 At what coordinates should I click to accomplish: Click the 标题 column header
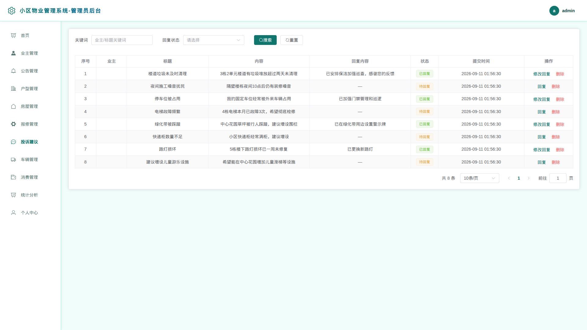pos(167,61)
